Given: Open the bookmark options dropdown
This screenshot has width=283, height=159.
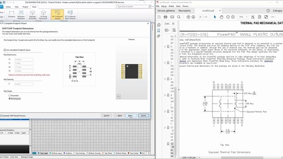Looking at the screenshot, I should coord(167,30).
